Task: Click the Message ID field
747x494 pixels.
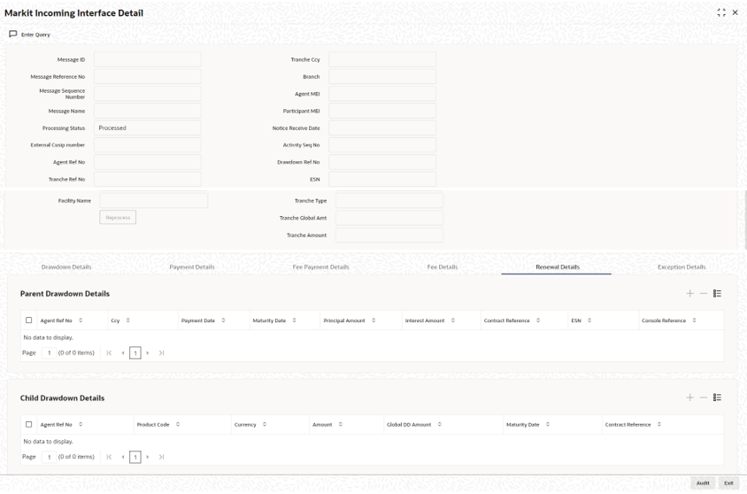Action: pyautogui.click(x=147, y=59)
